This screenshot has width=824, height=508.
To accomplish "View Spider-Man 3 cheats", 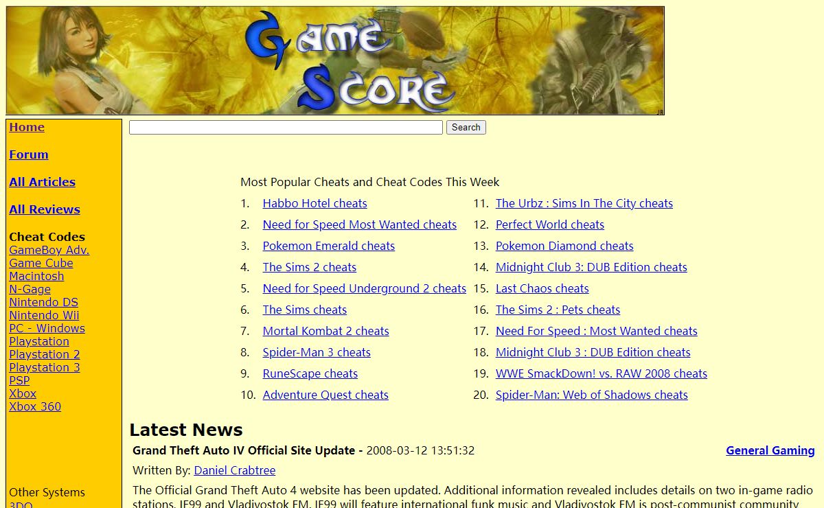I will click(x=317, y=352).
